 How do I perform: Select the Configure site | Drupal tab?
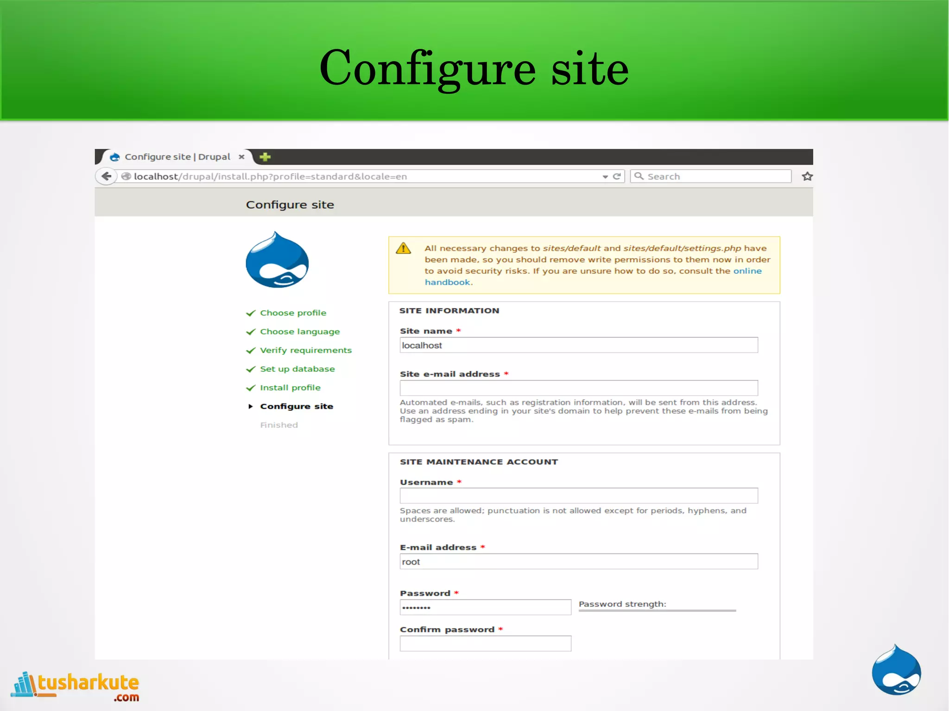pyautogui.click(x=177, y=157)
